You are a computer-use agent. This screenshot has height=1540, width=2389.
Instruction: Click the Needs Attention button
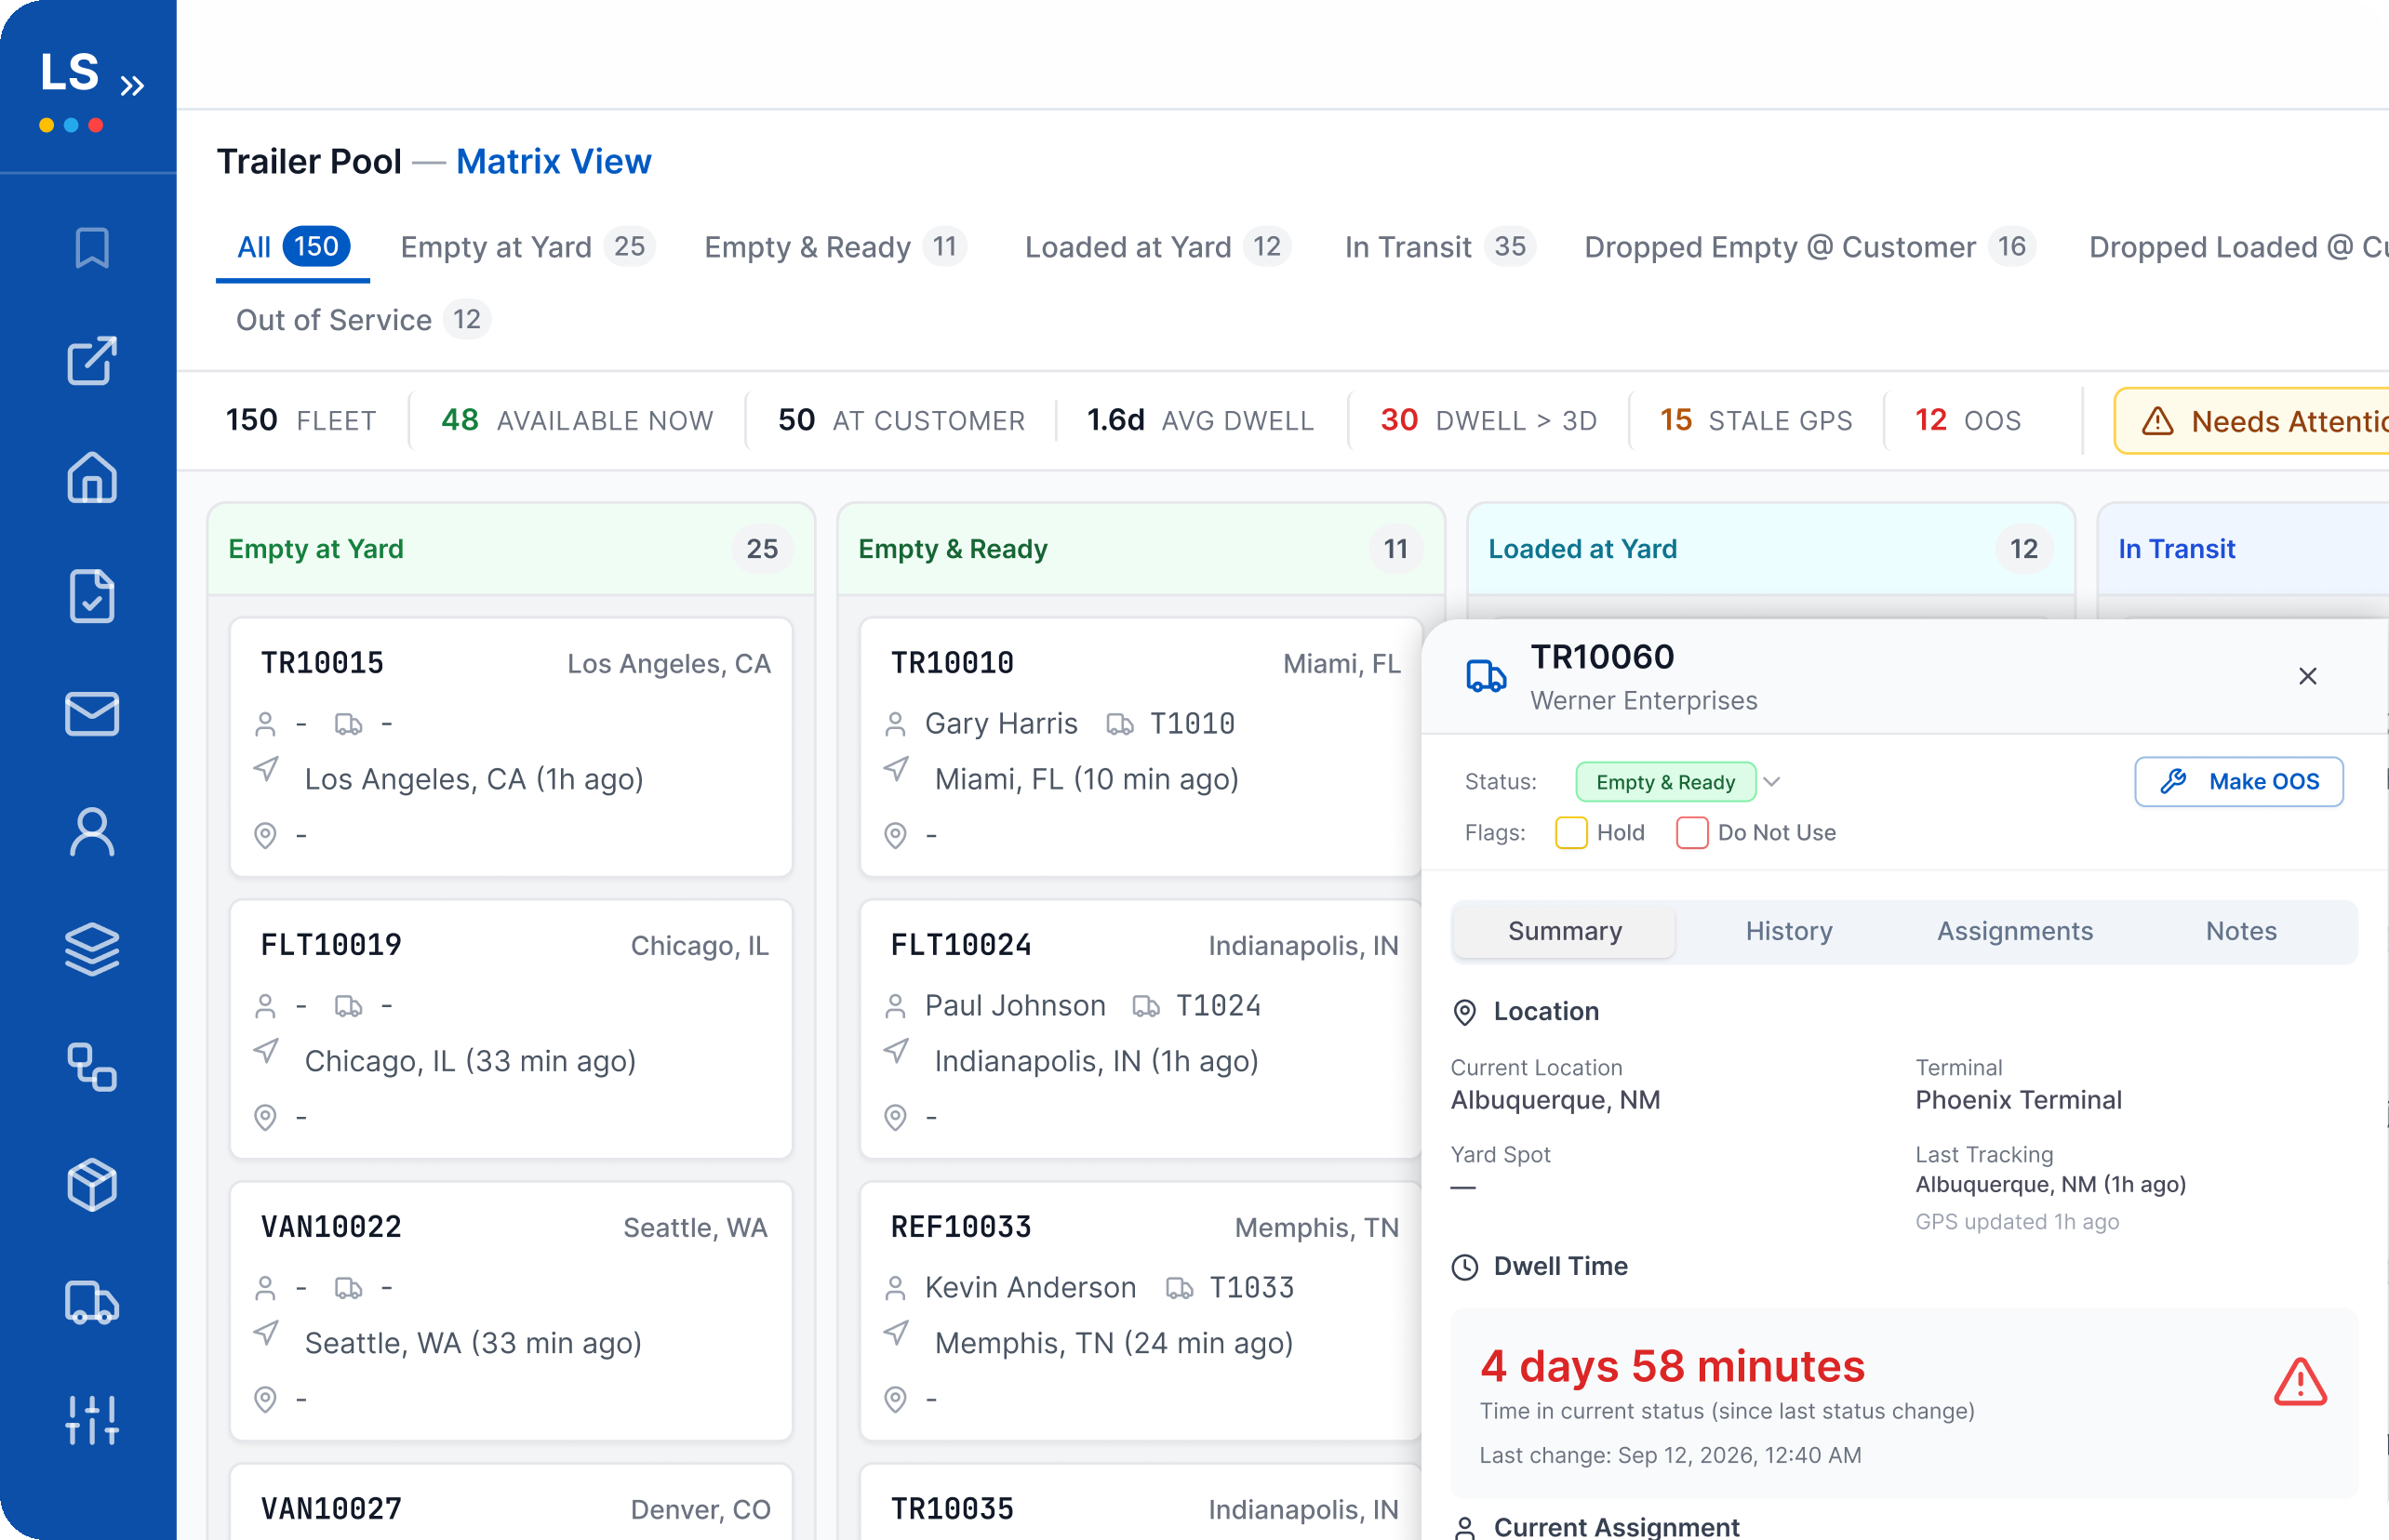pos(2252,421)
